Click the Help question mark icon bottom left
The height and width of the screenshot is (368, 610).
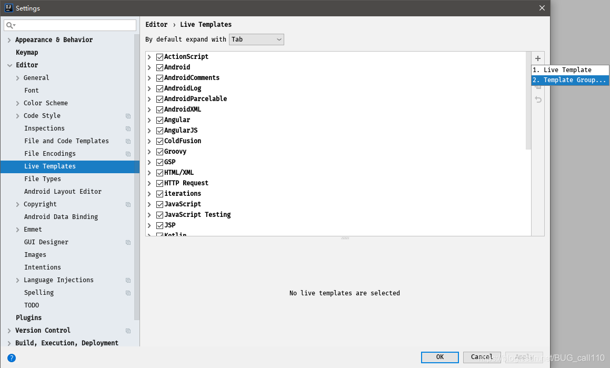pos(11,358)
